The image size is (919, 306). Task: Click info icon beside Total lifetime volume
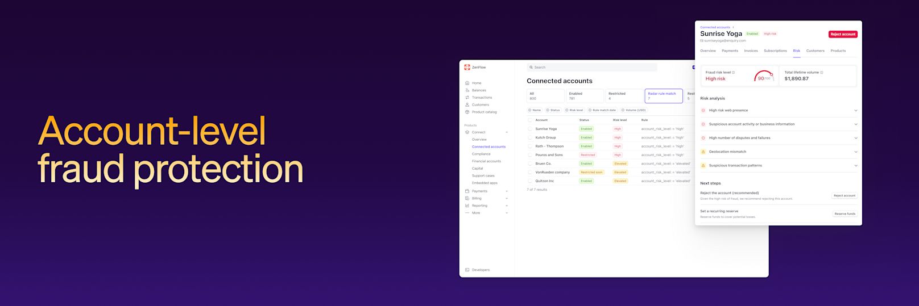[822, 72]
